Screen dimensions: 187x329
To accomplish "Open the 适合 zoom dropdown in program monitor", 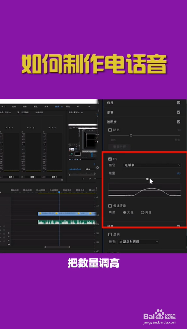I will 90,169.
